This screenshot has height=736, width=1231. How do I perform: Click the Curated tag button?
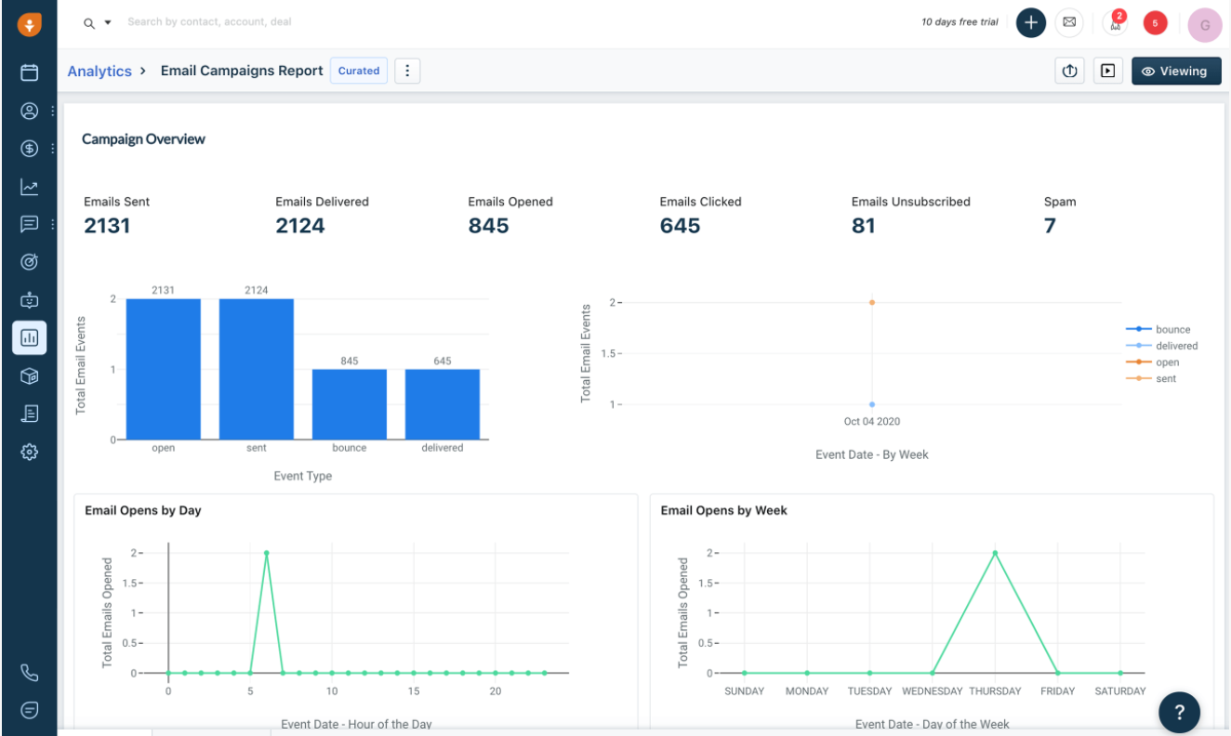[359, 71]
